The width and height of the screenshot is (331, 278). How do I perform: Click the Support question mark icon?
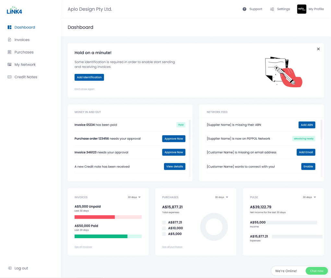coord(244,9)
